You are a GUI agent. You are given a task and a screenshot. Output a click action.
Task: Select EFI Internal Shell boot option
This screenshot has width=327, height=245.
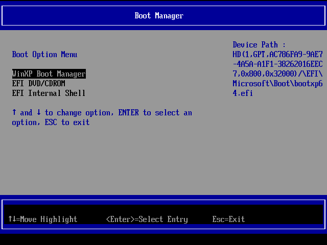[x=49, y=93]
